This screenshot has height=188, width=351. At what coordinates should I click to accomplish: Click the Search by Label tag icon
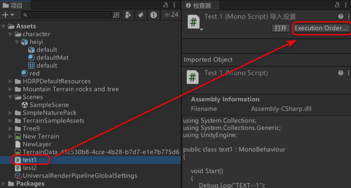click(141, 15)
